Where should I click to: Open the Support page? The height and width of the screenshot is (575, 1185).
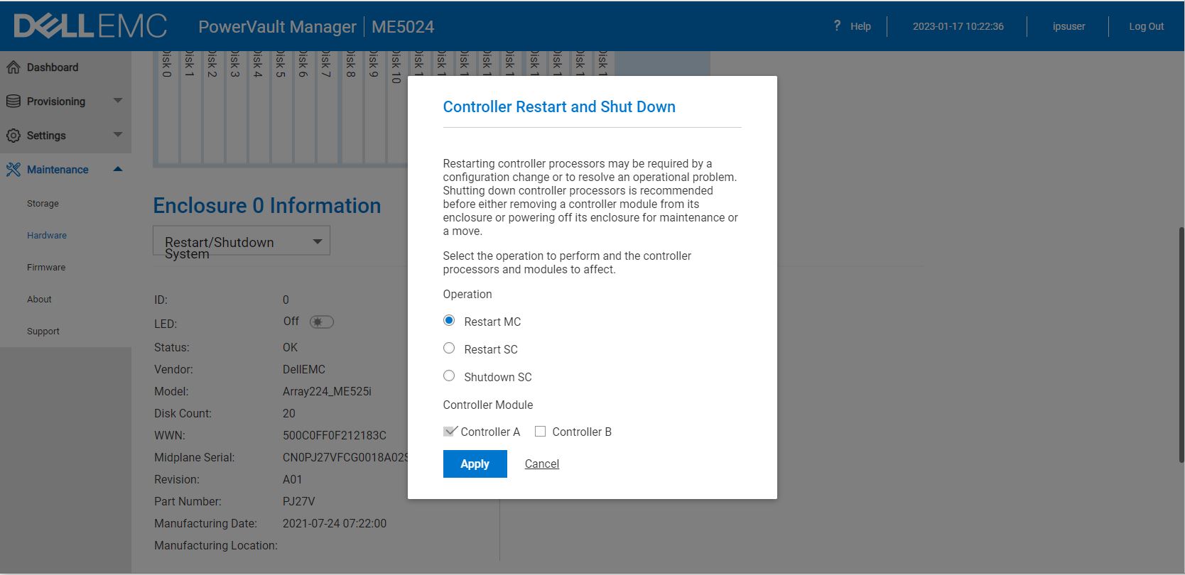[43, 332]
